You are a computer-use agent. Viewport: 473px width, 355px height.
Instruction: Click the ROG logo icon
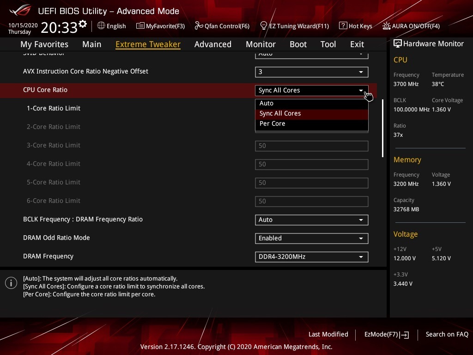point(20,11)
